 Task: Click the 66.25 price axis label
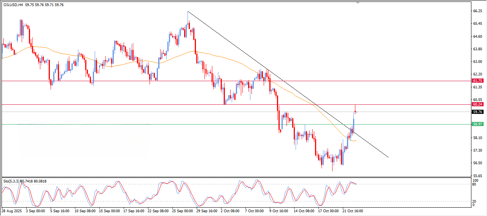pyautogui.click(x=477, y=11)
